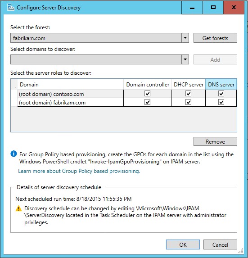
Task: Click the yellow warning triangle icon
Action: point(18,208)
